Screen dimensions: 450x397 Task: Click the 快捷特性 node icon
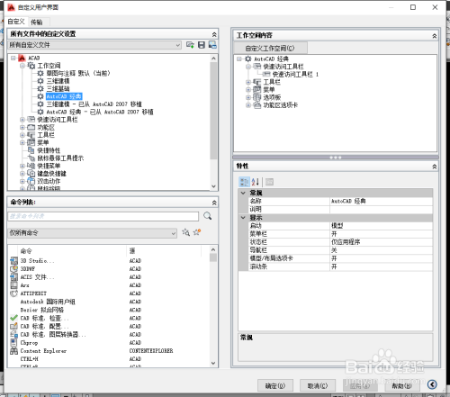[x=31, y=150]
